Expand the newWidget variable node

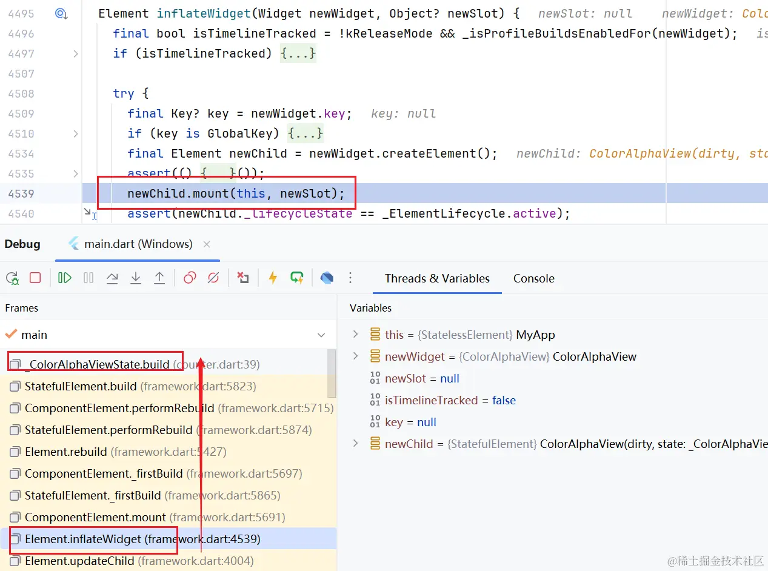click(356, 356)
